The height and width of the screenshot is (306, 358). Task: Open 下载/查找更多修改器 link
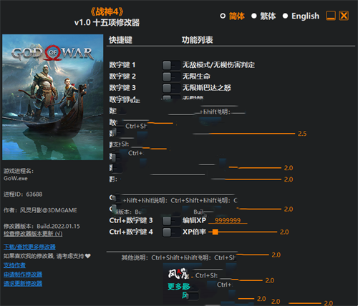click(x=29, y=247)
